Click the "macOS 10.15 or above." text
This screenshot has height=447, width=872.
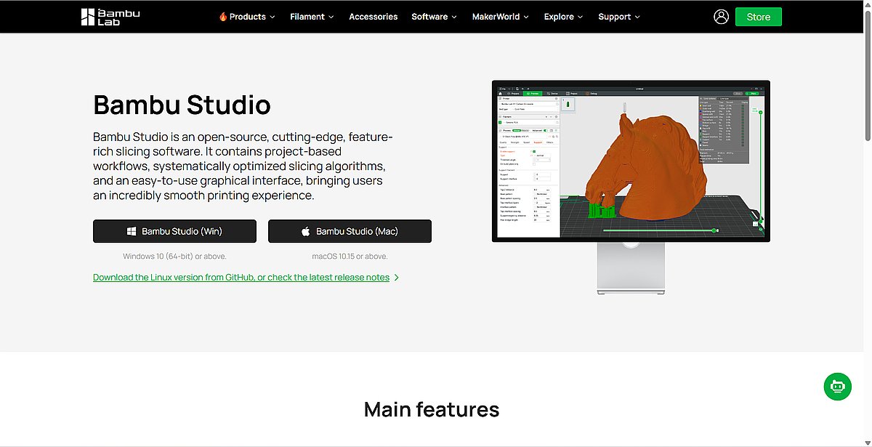click(x=350, y=257)
